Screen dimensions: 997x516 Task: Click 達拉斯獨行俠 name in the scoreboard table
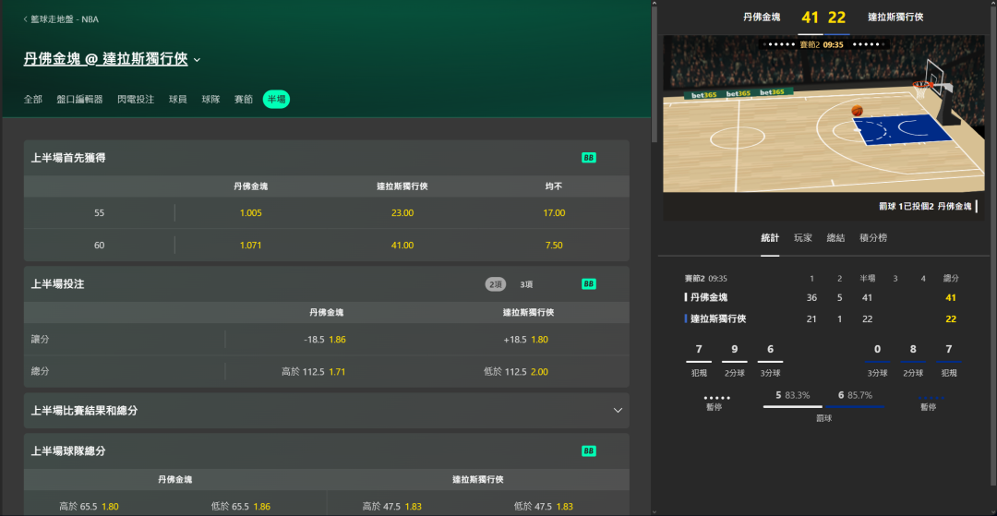718,319
